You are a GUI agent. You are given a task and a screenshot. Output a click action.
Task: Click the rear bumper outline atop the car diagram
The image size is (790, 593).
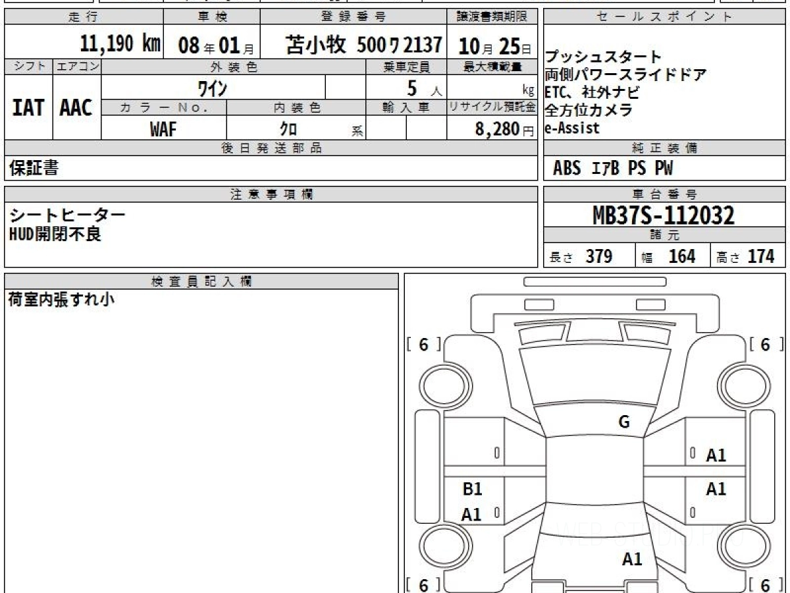tap(594, 282)
